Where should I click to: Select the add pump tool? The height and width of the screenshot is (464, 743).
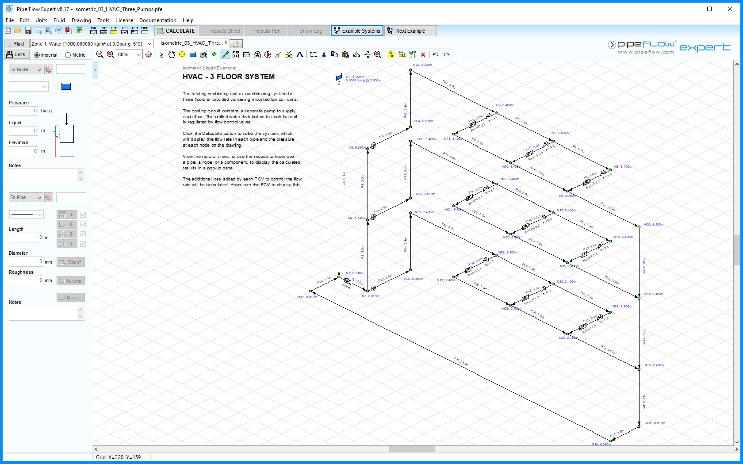point(268,54)
